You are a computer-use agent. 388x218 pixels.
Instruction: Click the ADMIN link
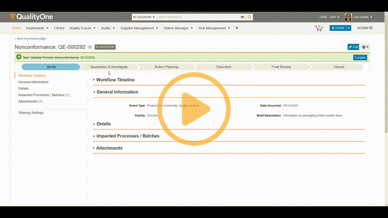(363, 28)
